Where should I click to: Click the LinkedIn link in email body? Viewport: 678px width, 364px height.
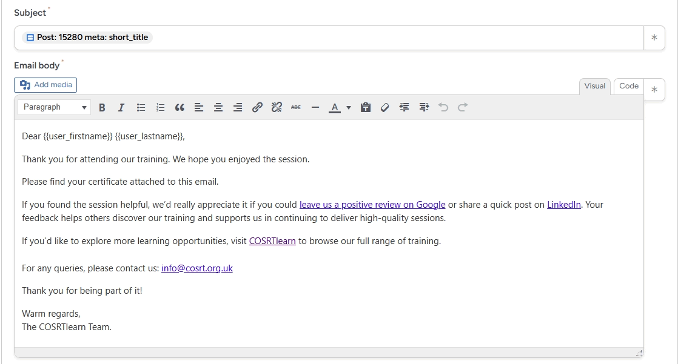coord(564,205)
